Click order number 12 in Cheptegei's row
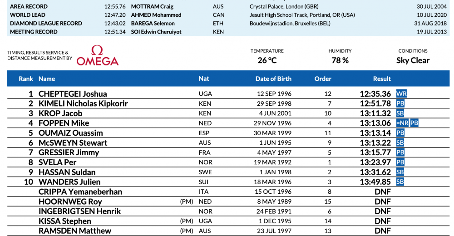454x236 pixels. 328,94
